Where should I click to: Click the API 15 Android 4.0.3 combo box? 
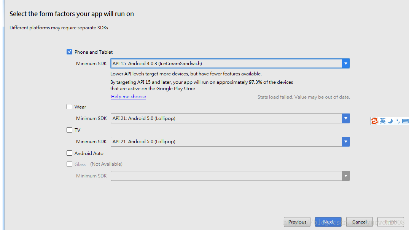coord(226,64)
